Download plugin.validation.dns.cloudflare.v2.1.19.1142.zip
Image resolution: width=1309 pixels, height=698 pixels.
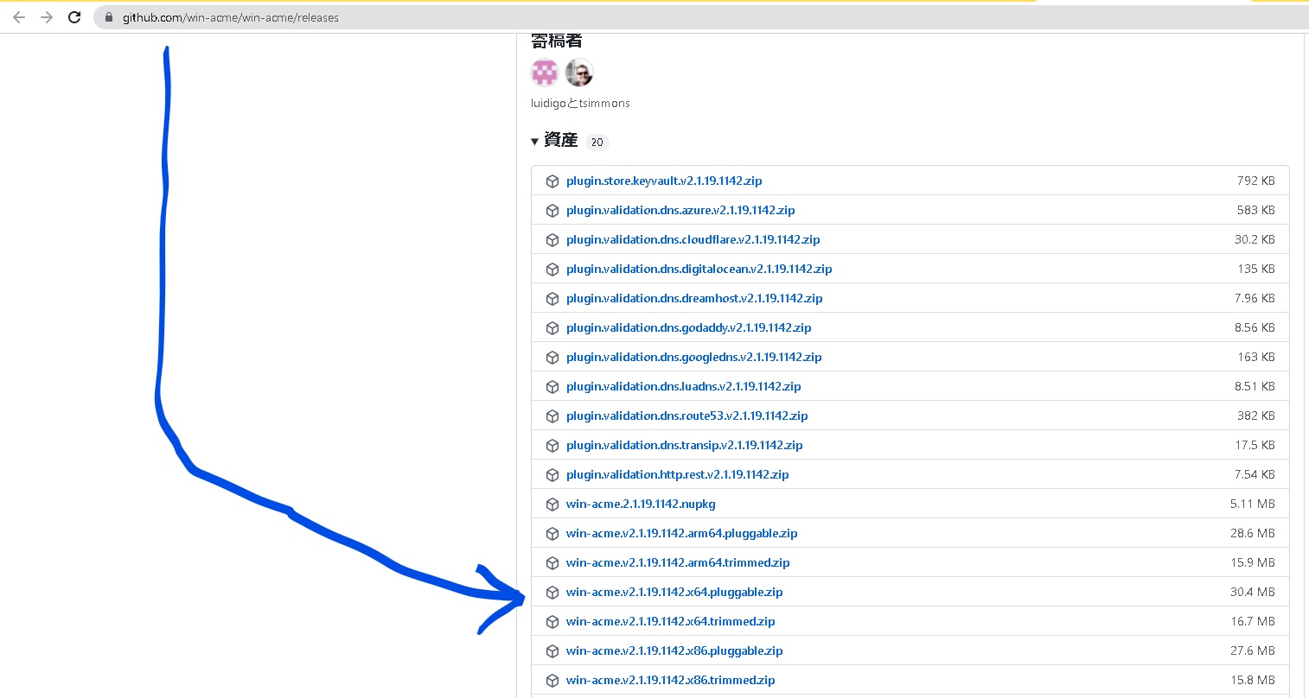[x=693, y=239]
